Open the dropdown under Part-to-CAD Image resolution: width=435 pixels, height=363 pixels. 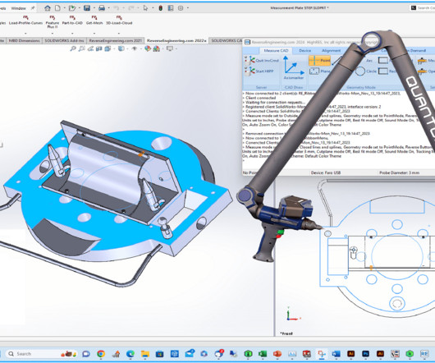coord(72,34)
